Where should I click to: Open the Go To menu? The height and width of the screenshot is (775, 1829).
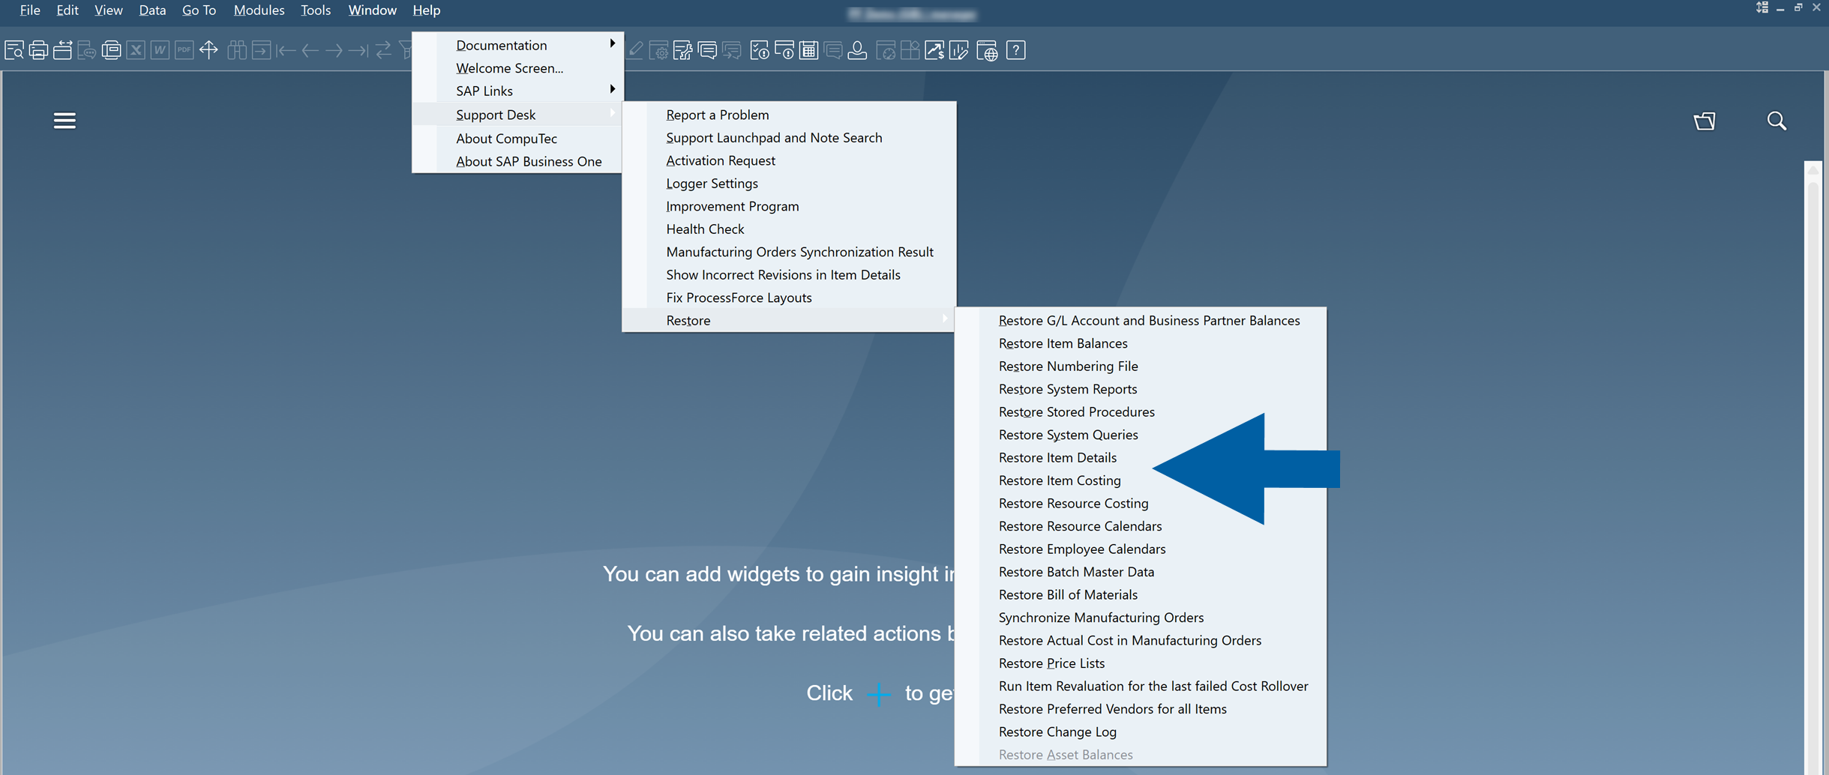199,10
